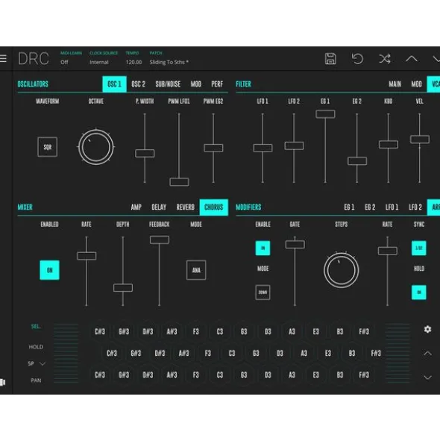Click filter EG 1 slider handle
The height and width of the screenshot is (441, 440).
click(x=325, y=114)
